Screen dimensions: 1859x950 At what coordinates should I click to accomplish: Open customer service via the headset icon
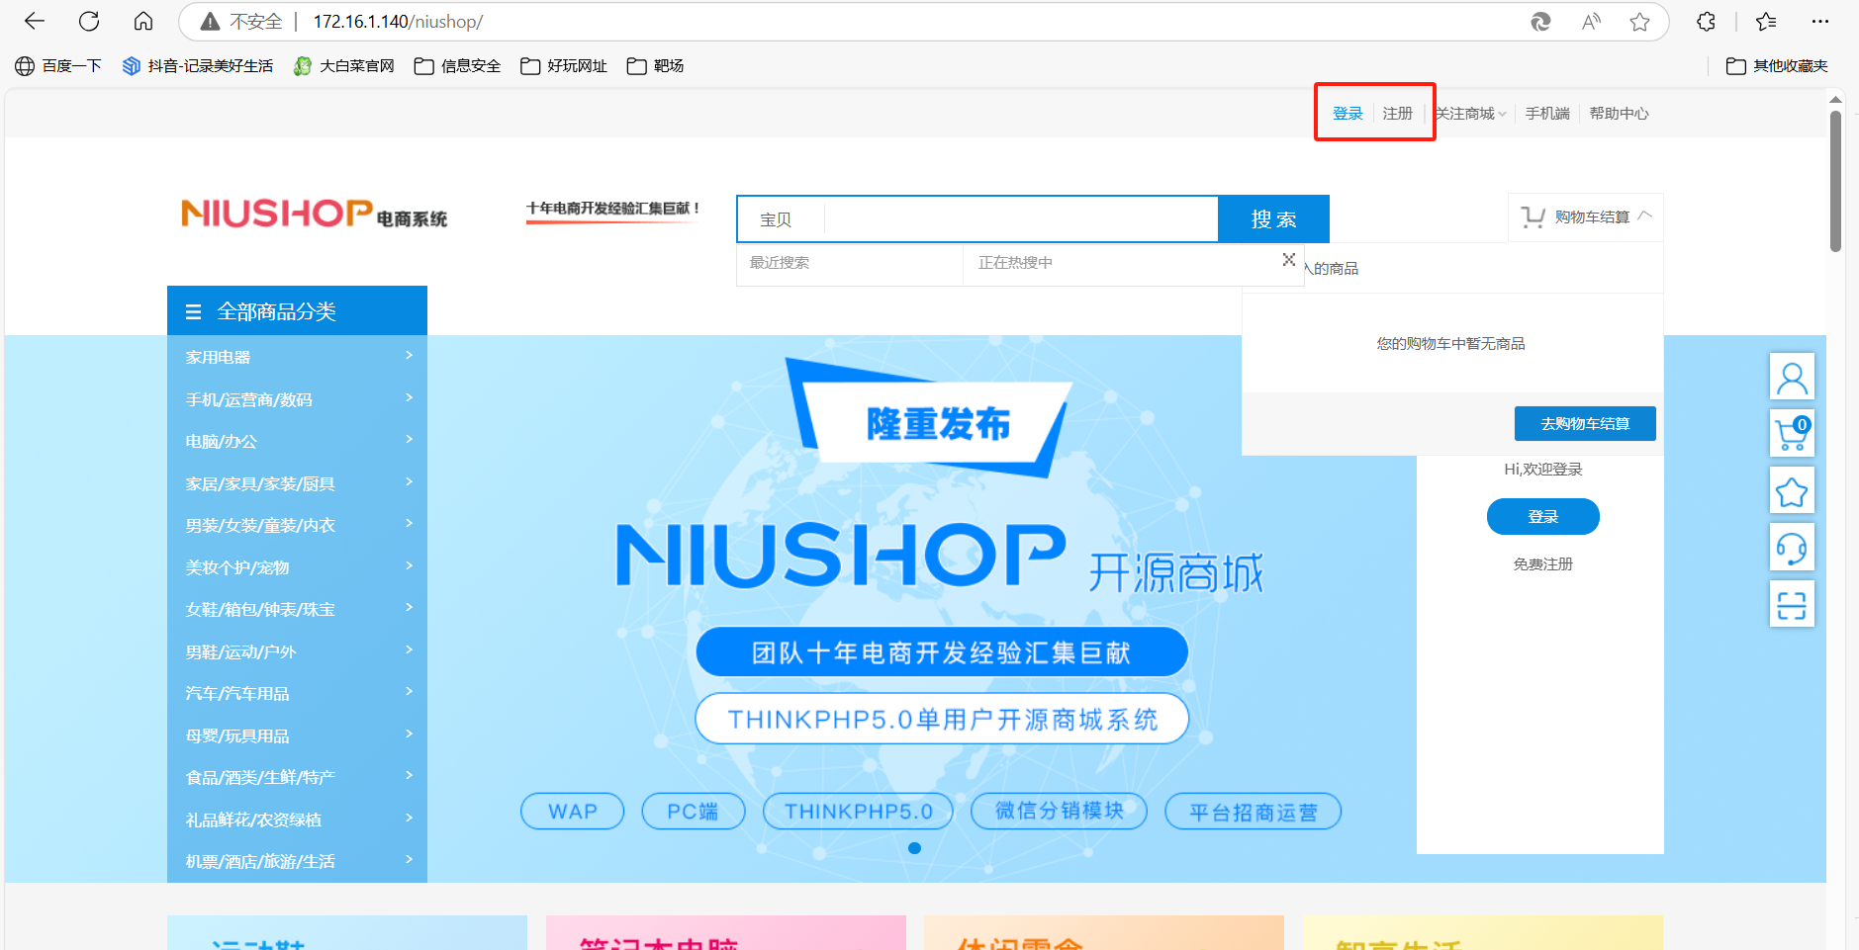tap(1792, 548)
